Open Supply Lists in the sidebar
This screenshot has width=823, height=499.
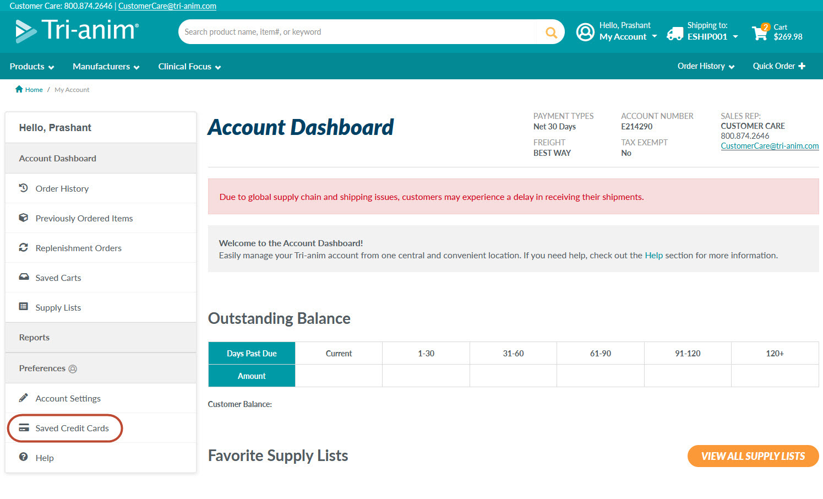(101, 307)
